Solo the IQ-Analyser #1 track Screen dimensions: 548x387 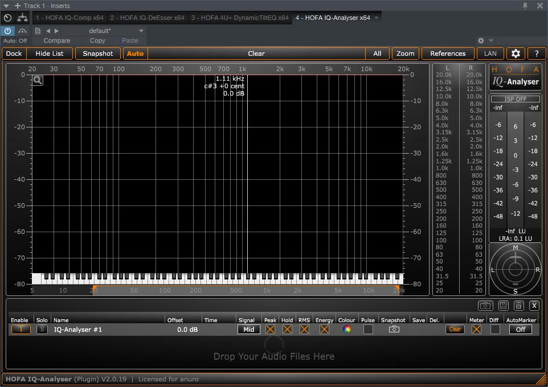point(42,329)
